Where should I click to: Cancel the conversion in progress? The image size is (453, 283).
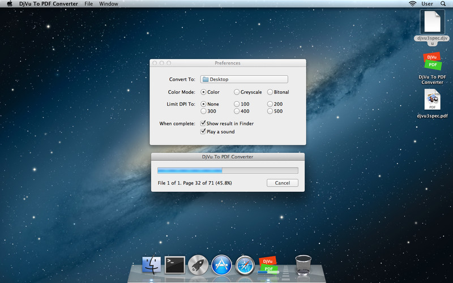click(282, 183)
